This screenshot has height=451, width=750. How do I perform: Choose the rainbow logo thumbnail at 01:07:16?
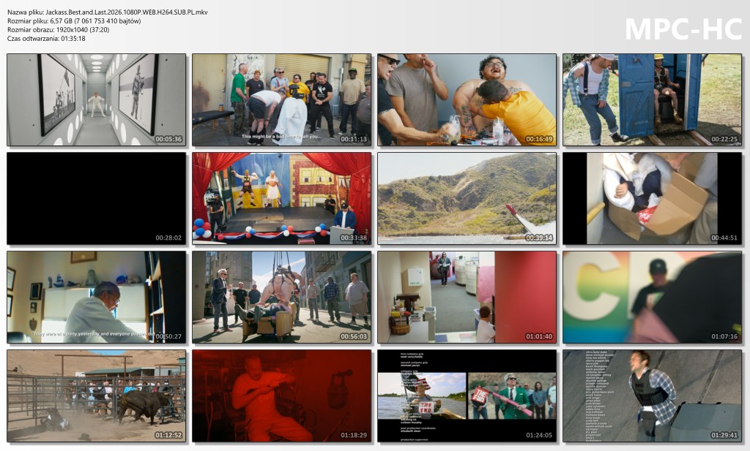[653, 297]
